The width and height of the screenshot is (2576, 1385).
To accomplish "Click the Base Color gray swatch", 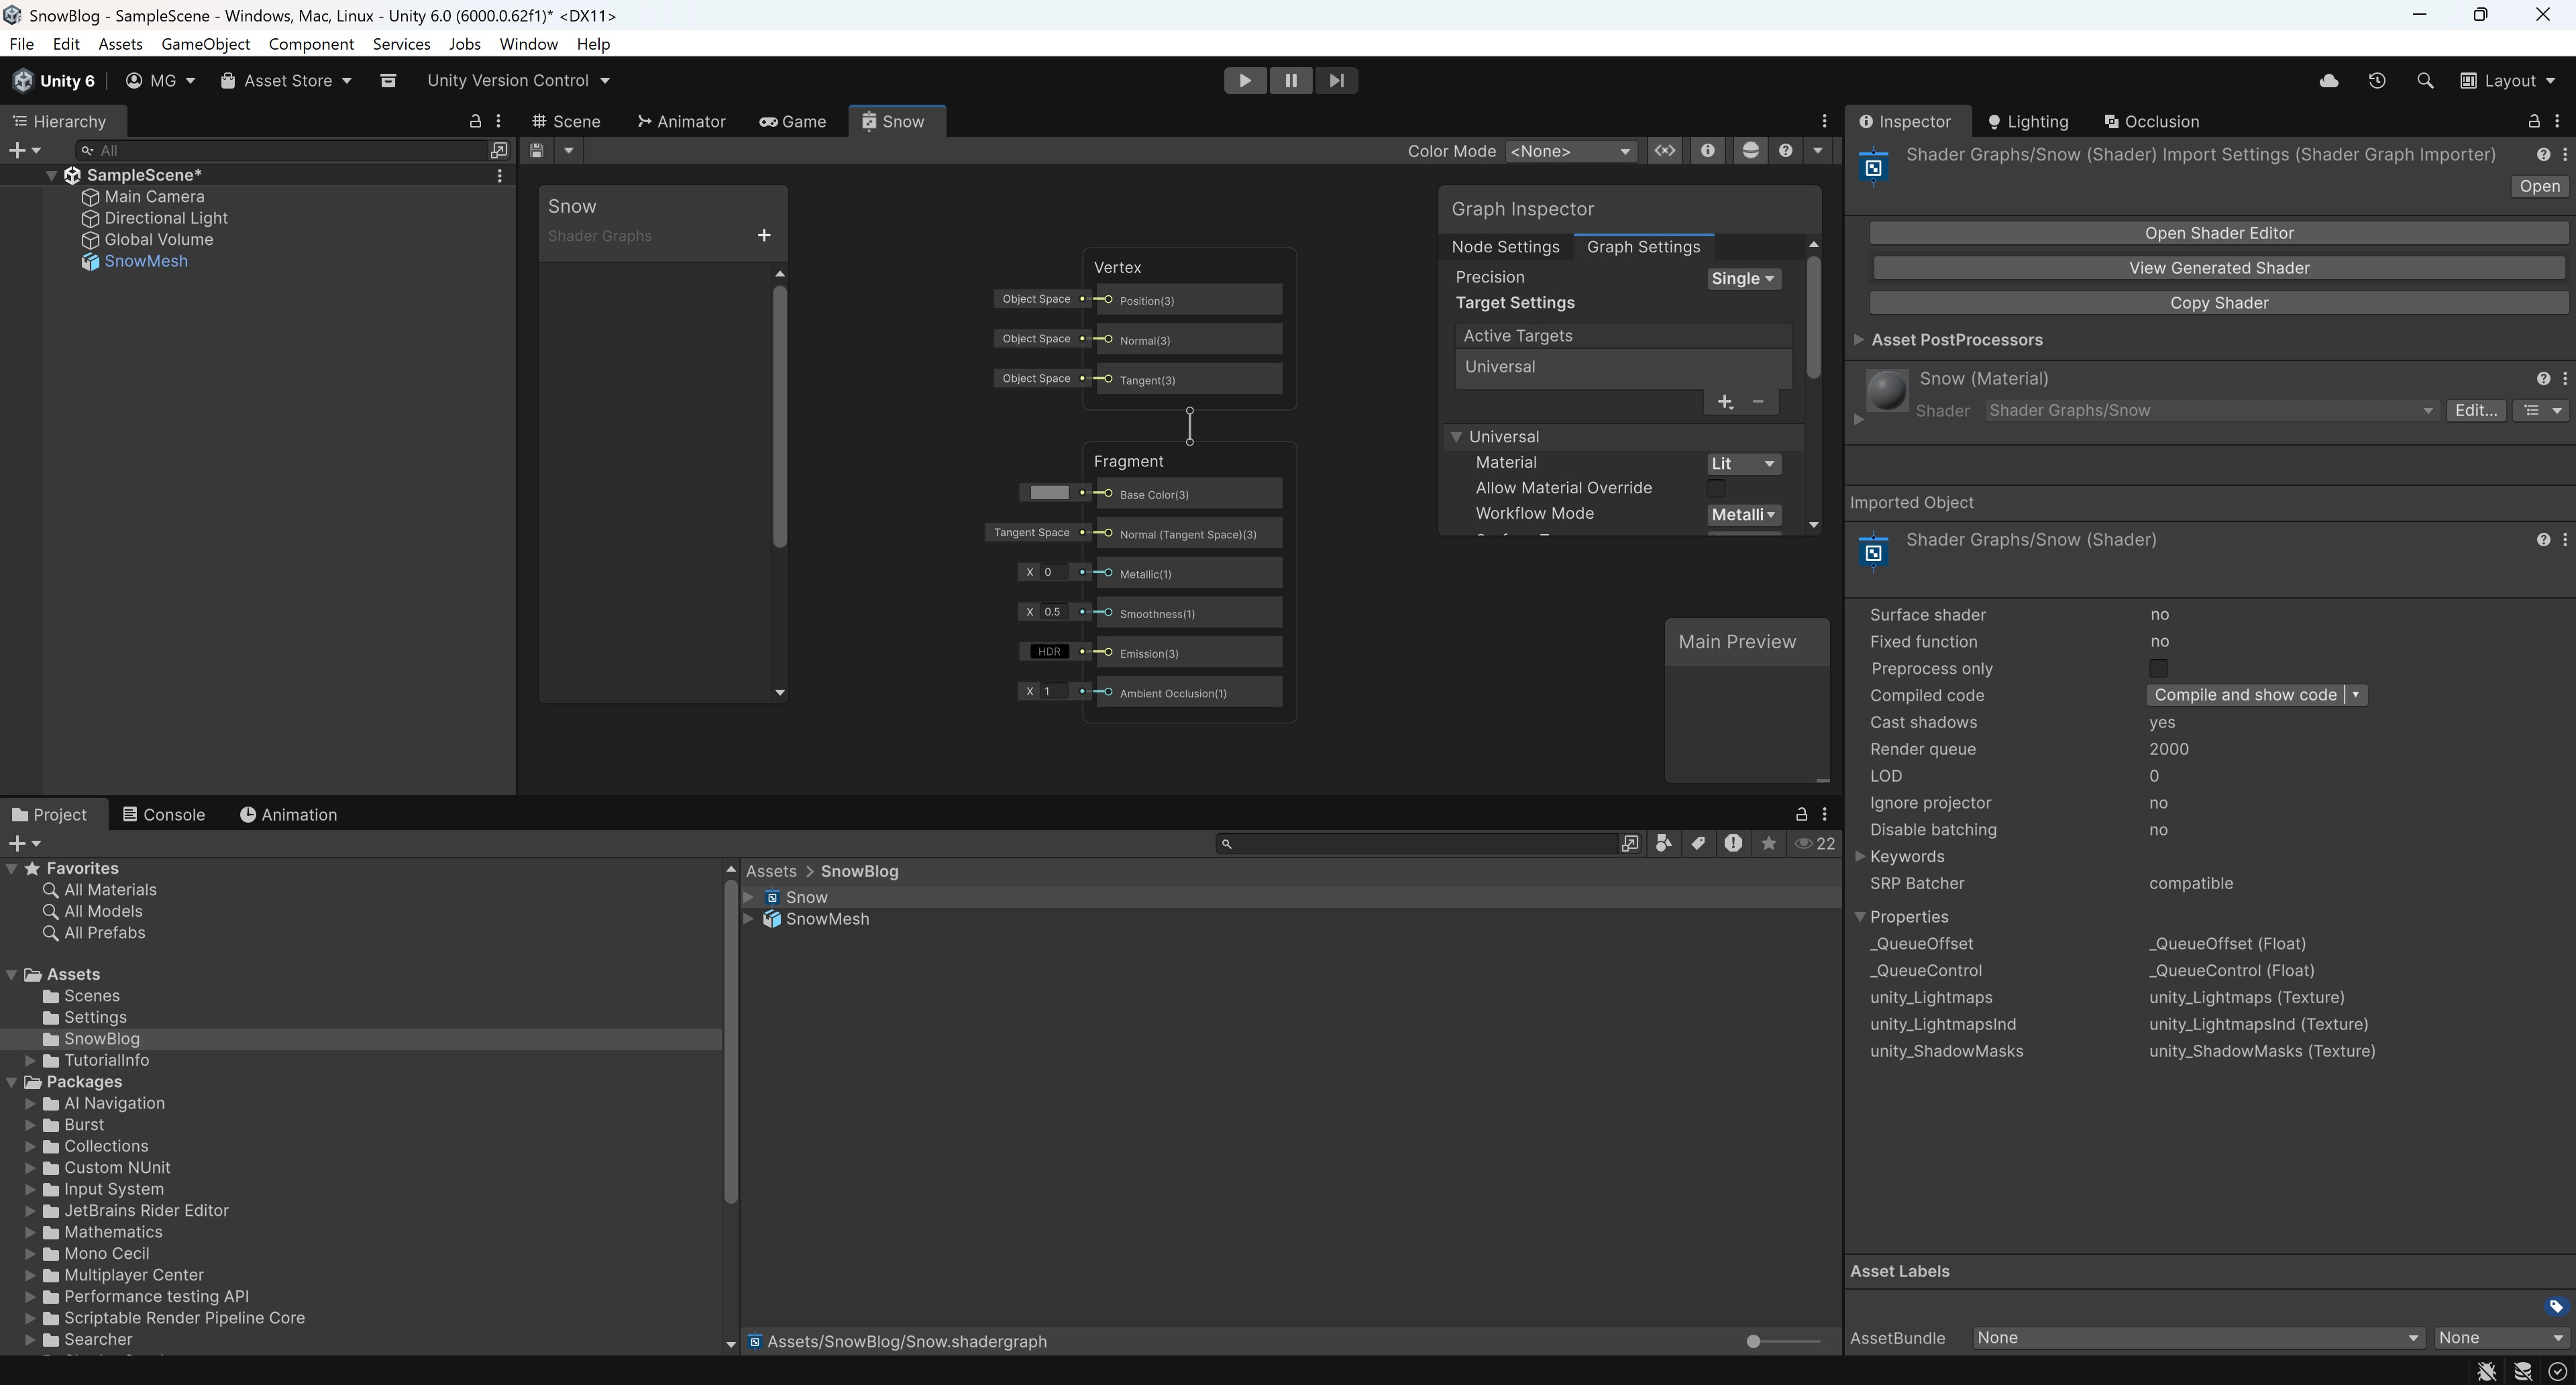I will click(1049, 493).
